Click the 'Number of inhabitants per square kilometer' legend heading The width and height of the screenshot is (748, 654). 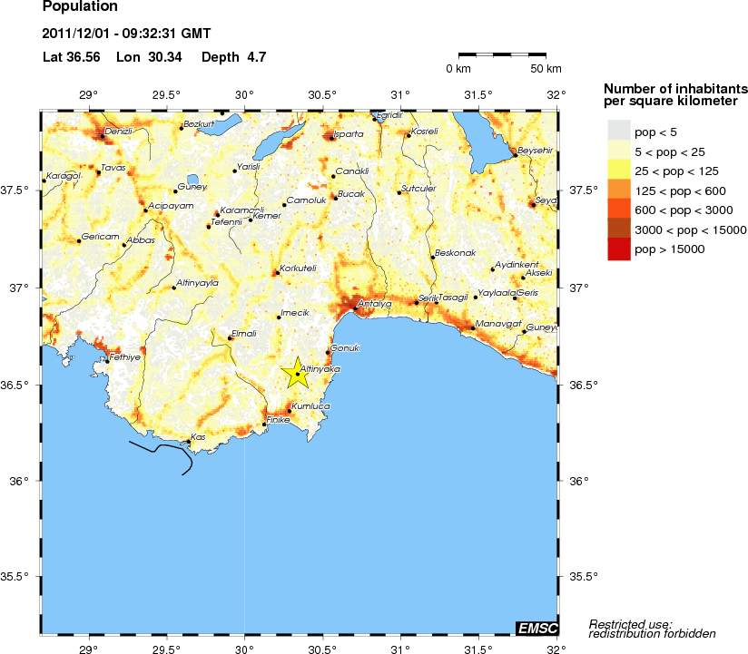pyautogui.click(x=675, y=93)
